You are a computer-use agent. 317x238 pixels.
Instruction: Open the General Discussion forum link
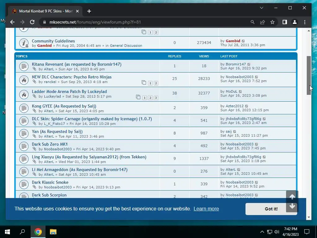click(x=126, y=46)
